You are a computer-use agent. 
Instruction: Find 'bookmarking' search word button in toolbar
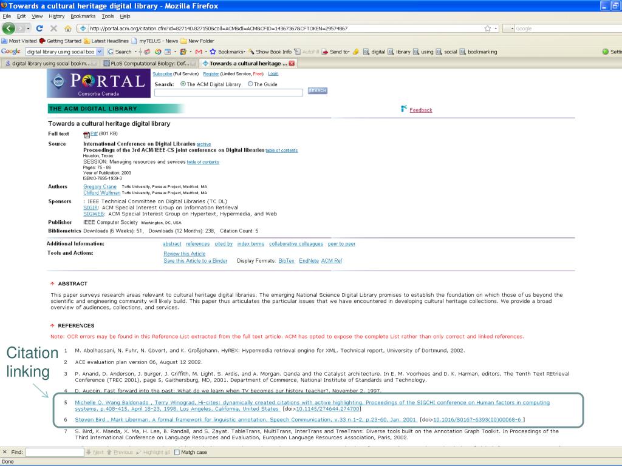478,52
